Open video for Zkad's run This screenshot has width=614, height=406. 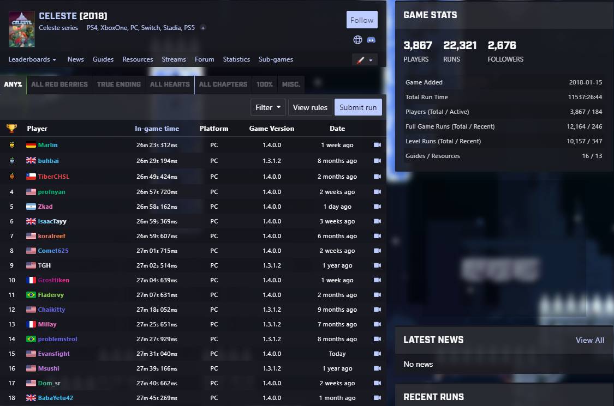tap(377, 207)
